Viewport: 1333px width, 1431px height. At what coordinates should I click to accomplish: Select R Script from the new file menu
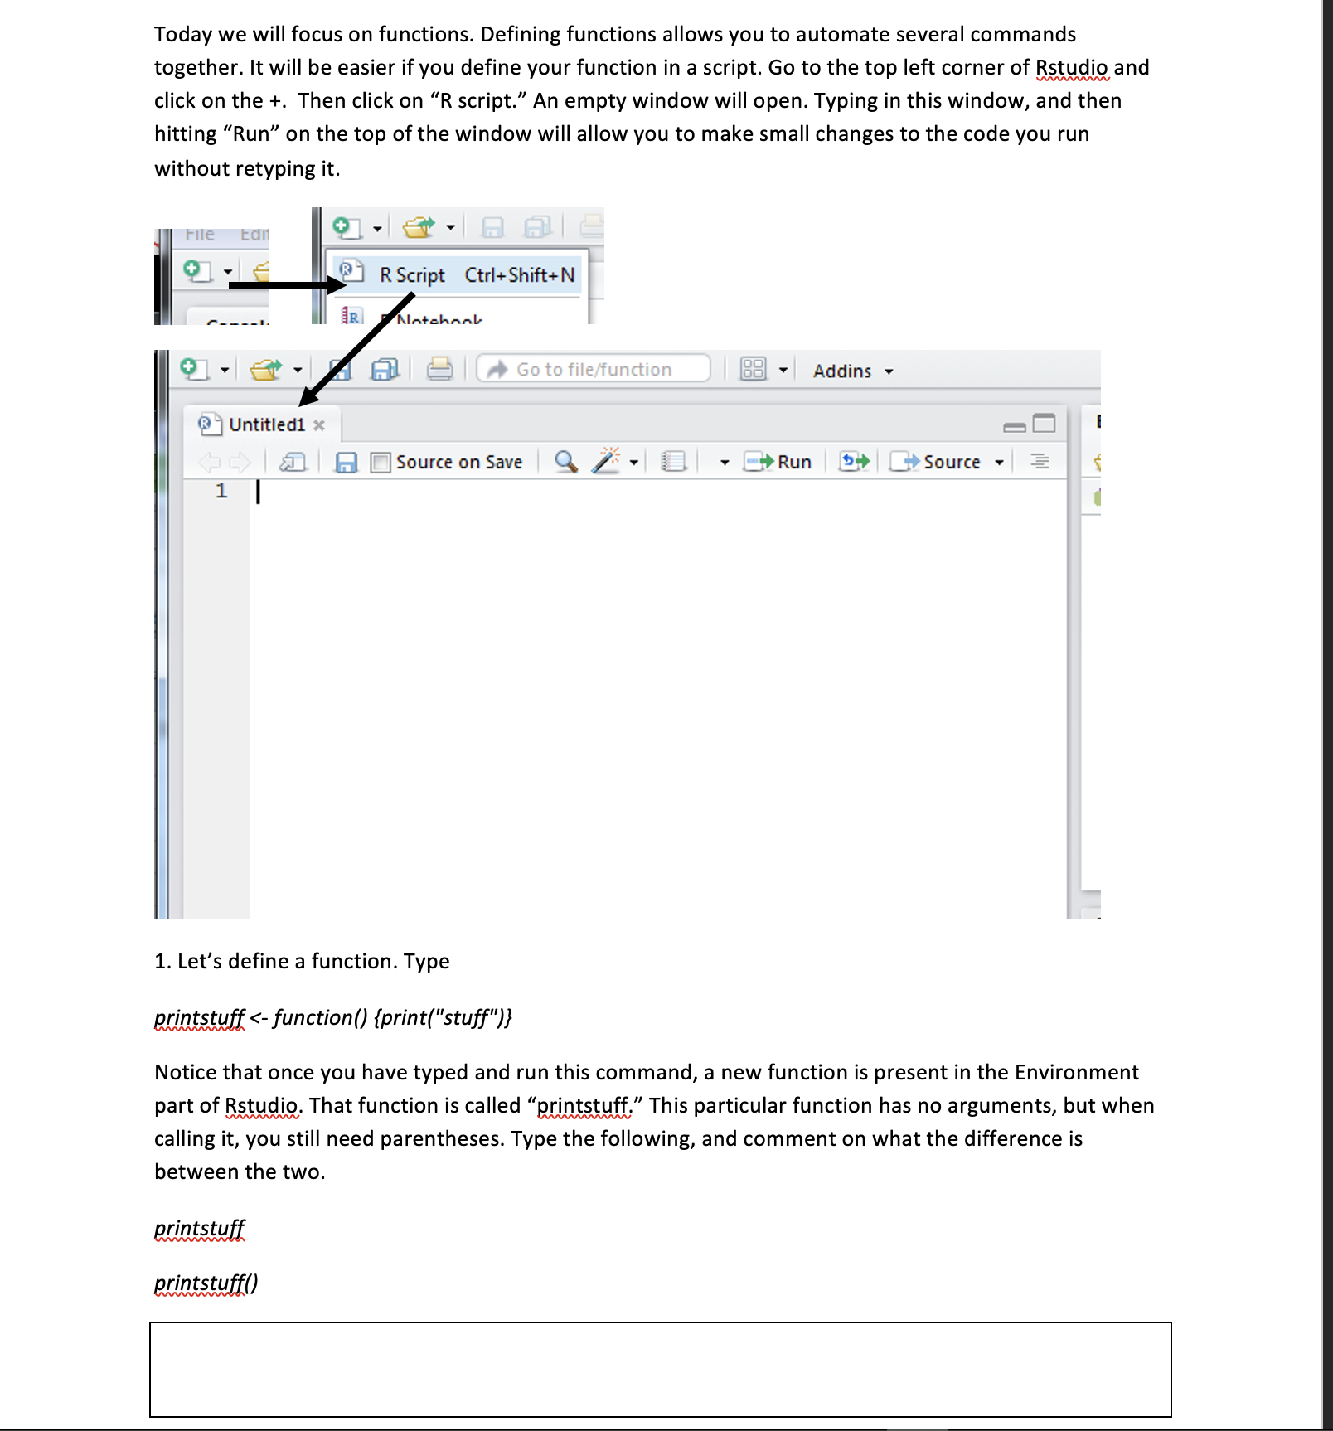(410, 274)
